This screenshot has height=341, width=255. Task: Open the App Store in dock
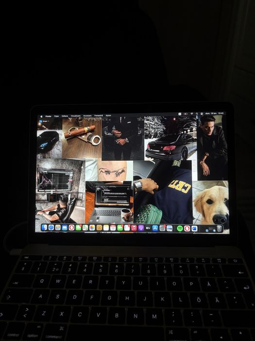(155, 228)
